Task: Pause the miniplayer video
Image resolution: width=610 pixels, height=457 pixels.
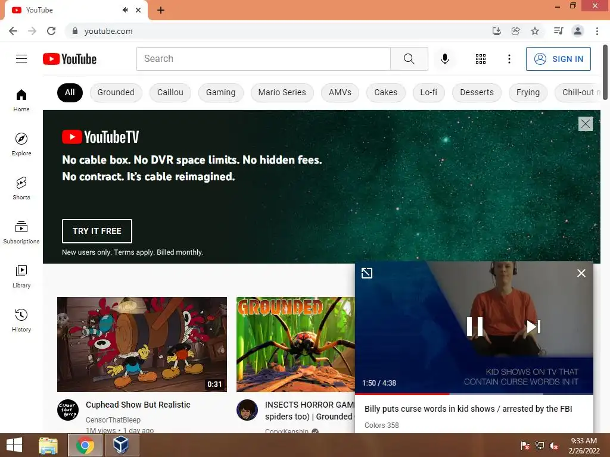Action: point(475,327)
